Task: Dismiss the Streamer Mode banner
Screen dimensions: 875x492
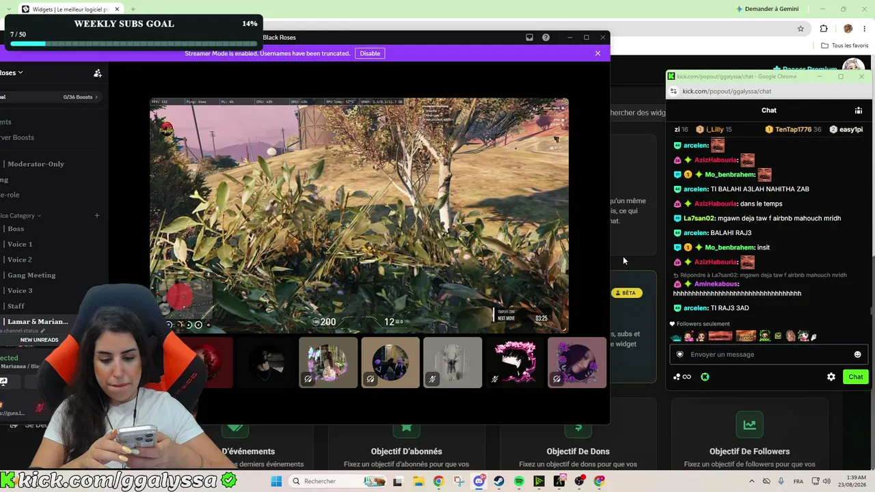Action: pyautogui.click(x=597, y=53)
